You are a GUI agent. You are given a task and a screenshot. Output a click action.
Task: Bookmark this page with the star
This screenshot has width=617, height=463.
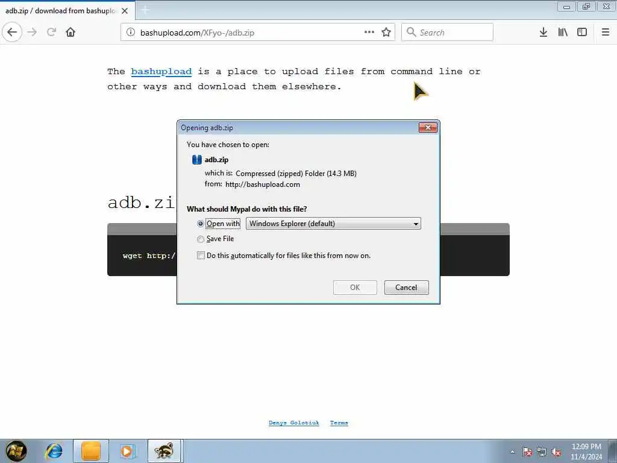[x=386, y=33]
